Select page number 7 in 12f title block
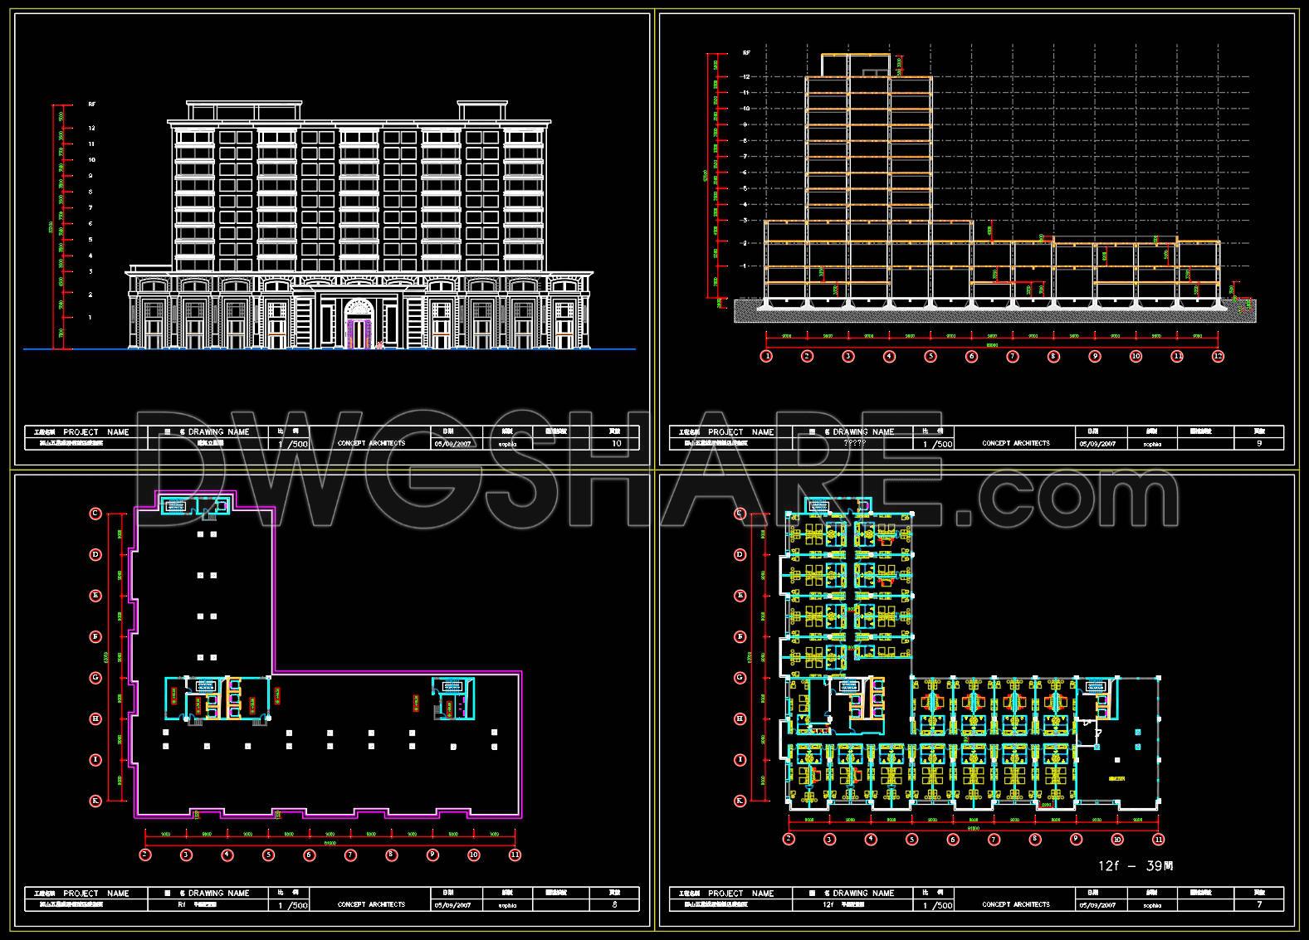Viewport: 1309px width, 940px height. click(1259, 905)
